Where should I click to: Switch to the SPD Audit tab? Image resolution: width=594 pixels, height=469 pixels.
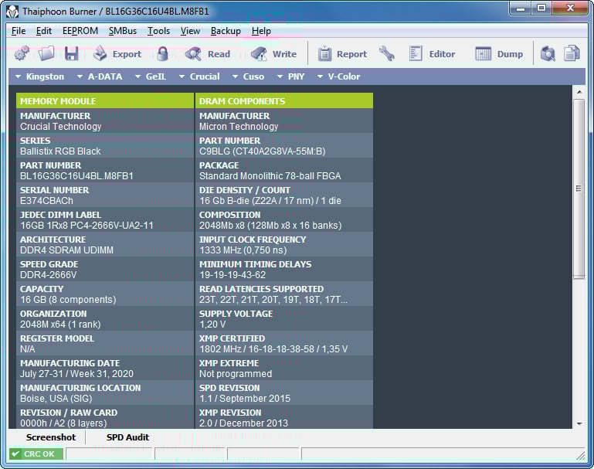click(127, 437)
